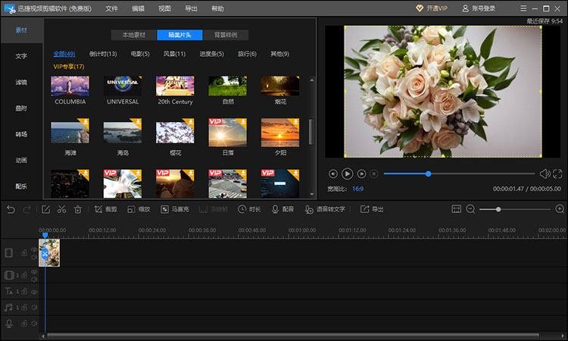Viewport: 568px width, 341px height.
Task: Filter by VIP专享(17) category
Action: tap(69, 67)
